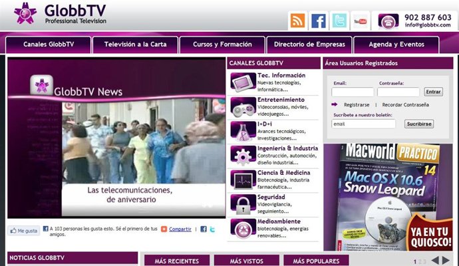
Task: Open the Facebook icon in header
Action: (319, 21)
